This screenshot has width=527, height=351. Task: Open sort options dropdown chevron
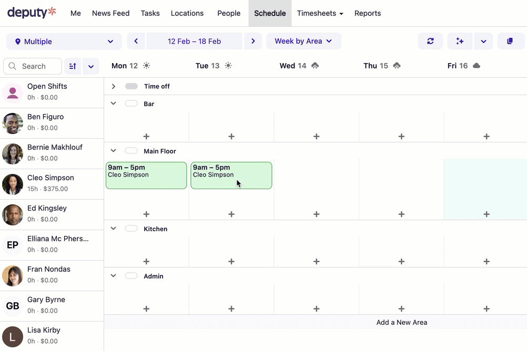(x=91, y=66)
